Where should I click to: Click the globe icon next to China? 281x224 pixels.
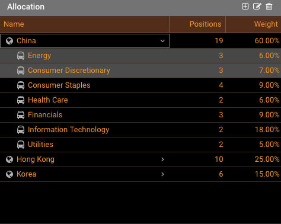[9, 41]
